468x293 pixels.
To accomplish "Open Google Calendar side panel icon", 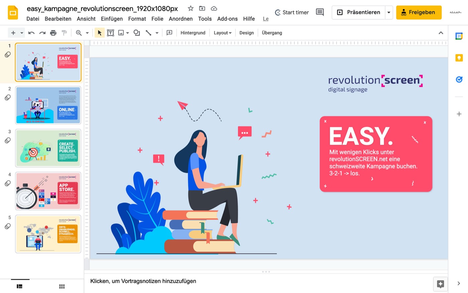I will click(459, 36).
